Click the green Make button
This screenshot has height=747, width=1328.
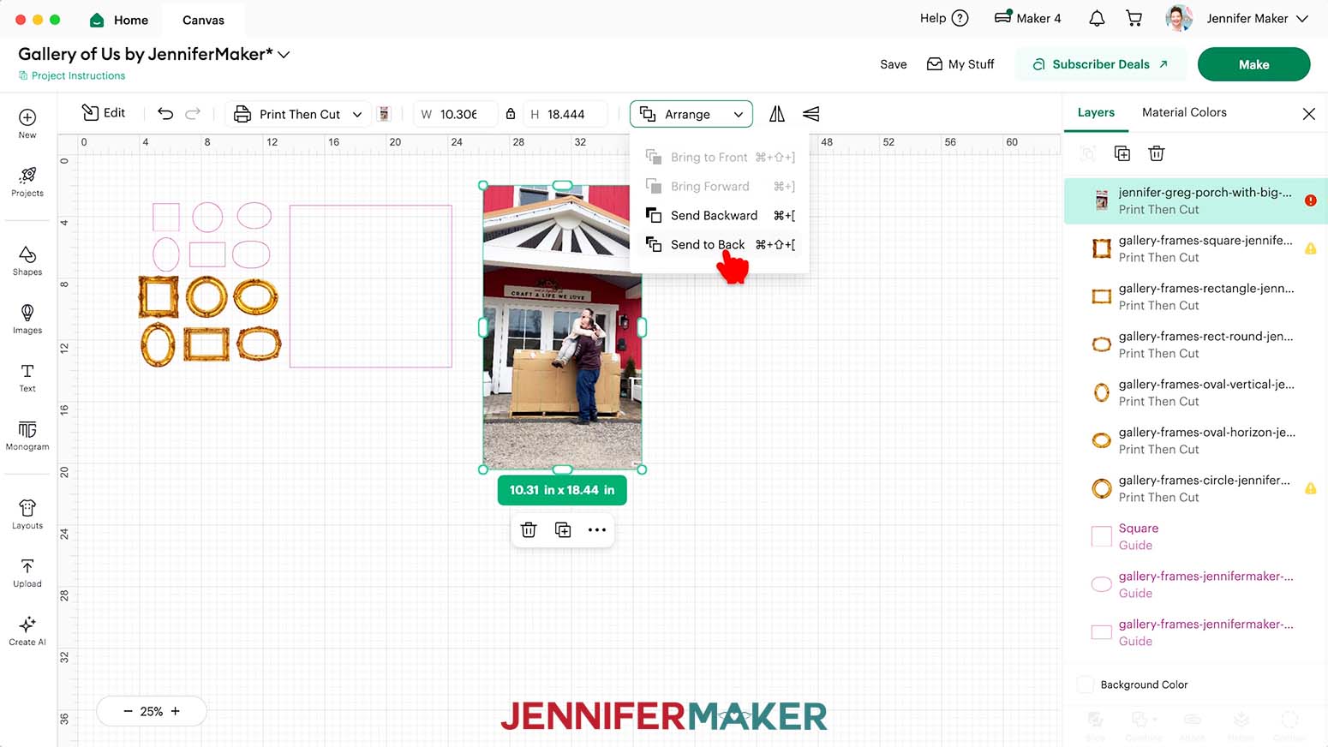tap(1253, 64)
